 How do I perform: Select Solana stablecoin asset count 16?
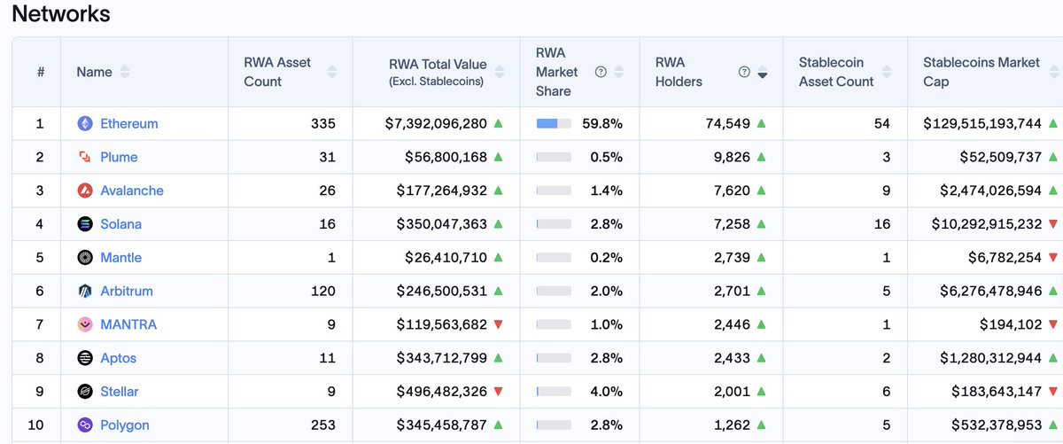point(882,224)
